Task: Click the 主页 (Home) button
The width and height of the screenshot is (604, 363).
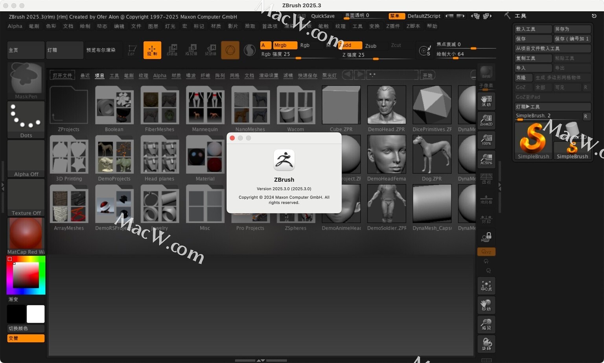Action: pyautogui.click(x=26, y=50)
